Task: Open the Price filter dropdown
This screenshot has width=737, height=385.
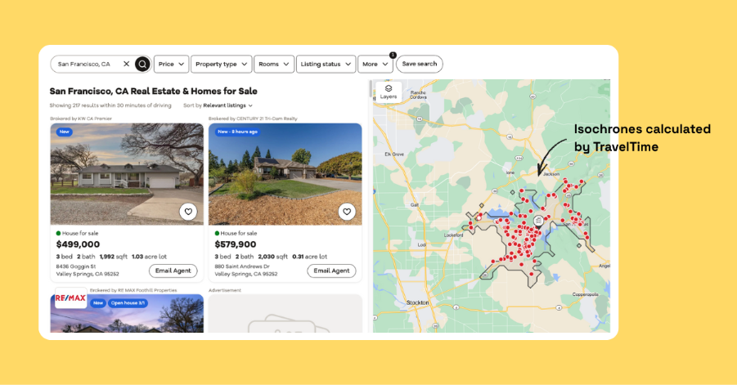Action: tap(171, 64)
